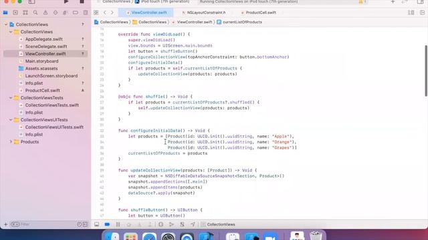
Task: Click currentListOfProducts in jump bar
Action: [239, 22]
